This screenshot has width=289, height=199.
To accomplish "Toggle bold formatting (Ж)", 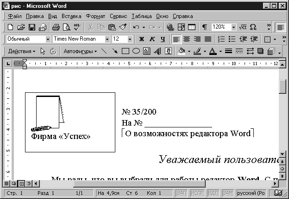I will click(x=142, y=39).
